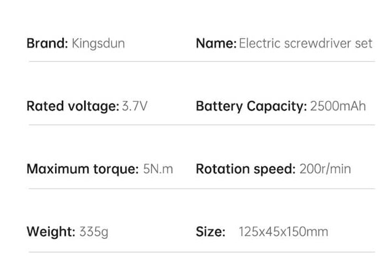This screenshot has width=389, height=266.
Task: Select the 125x45x150mm dimensions value
Action: point(283,232)
